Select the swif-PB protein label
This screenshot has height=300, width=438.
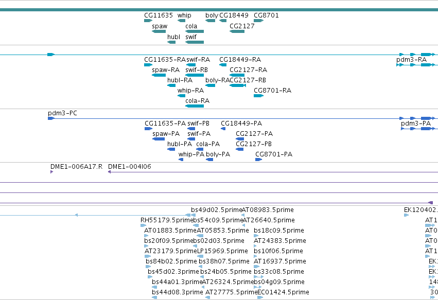coord(198,123)
